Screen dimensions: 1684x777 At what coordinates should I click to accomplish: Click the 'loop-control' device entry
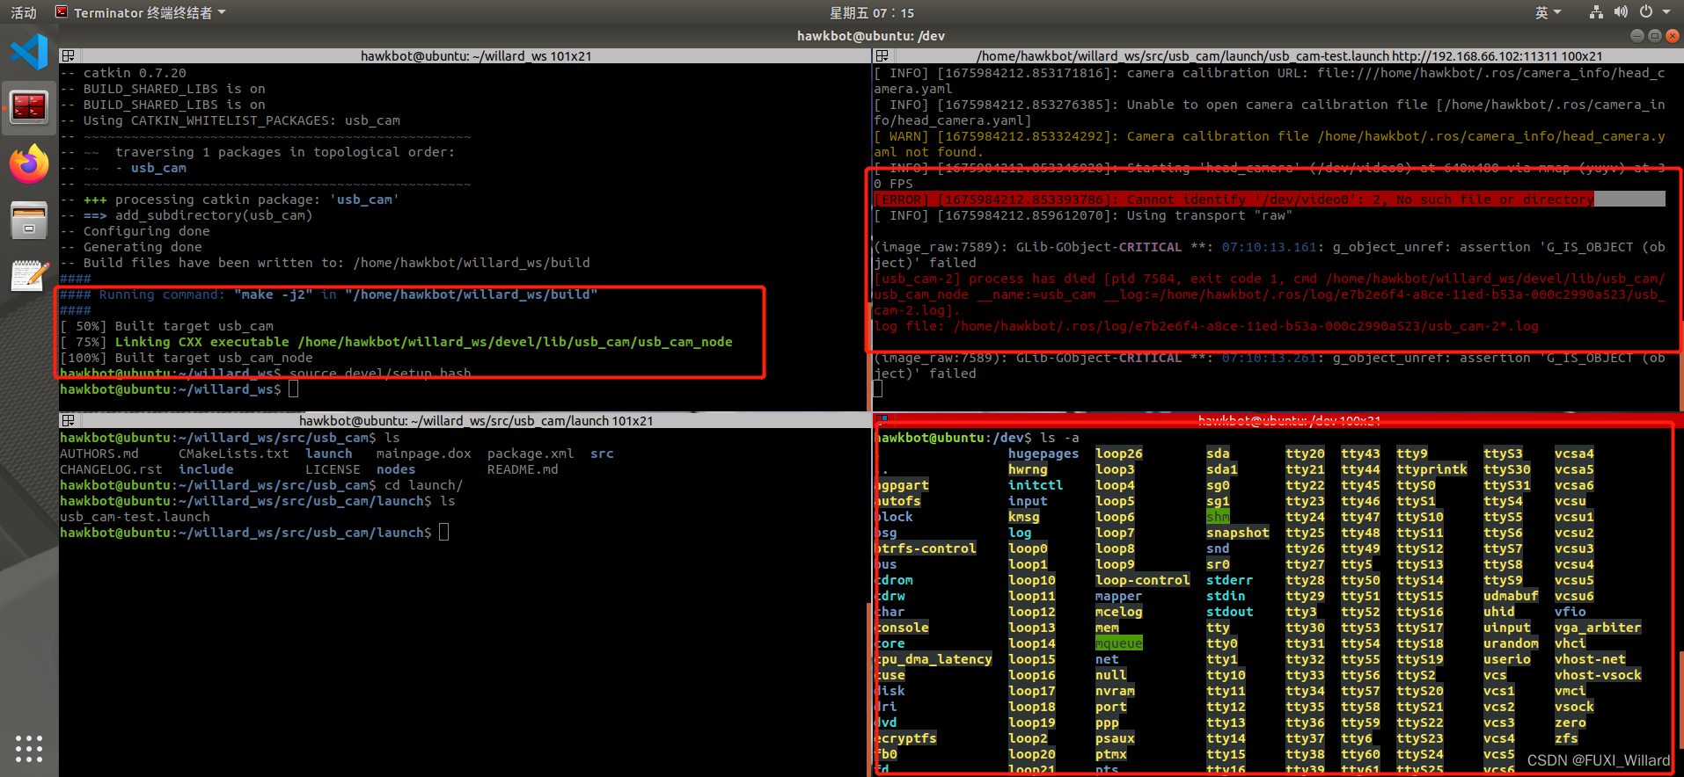tap(1143, 580)
